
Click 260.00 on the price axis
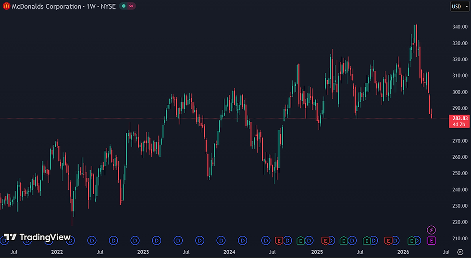pos(460,157)
